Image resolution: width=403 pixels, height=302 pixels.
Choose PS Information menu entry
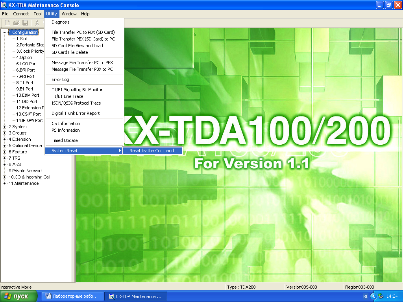pyautogui.click(x=84, y=131)
